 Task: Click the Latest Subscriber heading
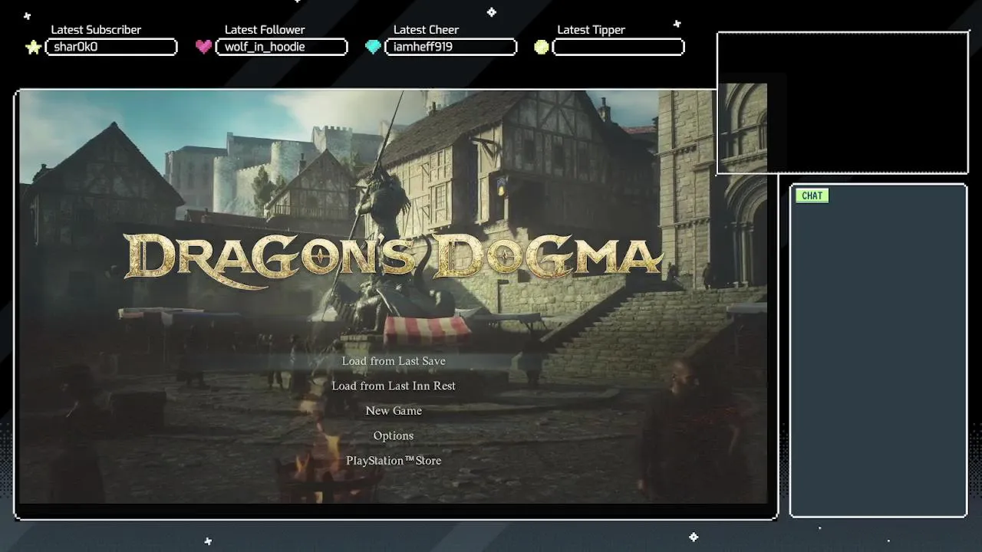(96, 30)
